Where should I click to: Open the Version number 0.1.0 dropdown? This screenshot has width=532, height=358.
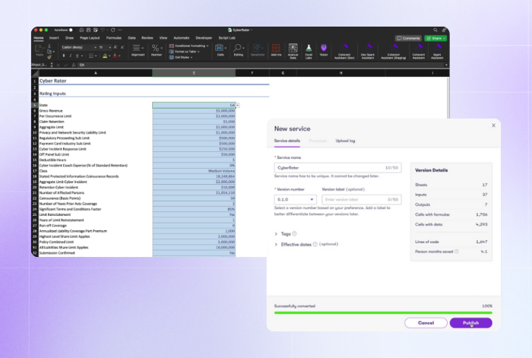click(x=295, y=200)
